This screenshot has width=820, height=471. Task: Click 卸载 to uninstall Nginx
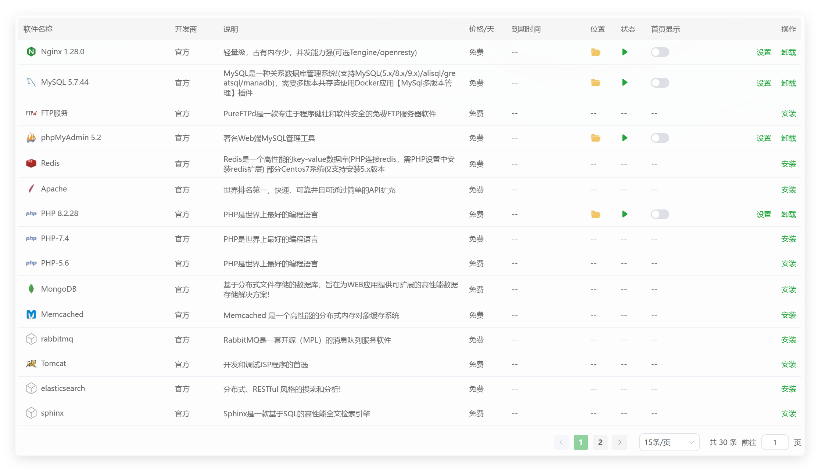pyautogui.click(x=788, y=52)
